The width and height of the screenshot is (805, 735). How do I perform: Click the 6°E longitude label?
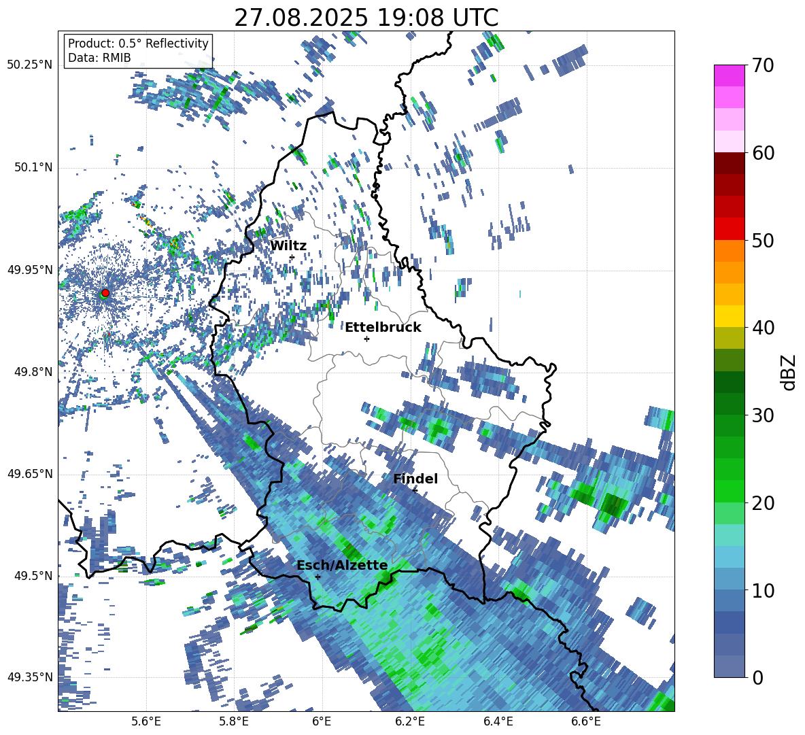pyautogui.click(x=322, y=721)
